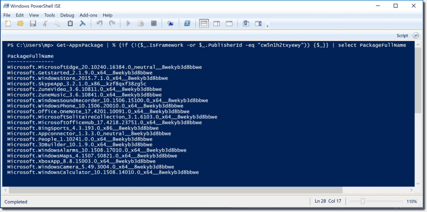Click the Show Command Window icon
This screenshot has width=427, height=212.
point(246,24)
